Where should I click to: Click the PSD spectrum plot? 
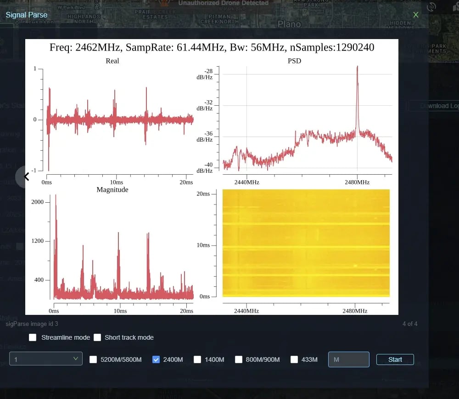pos(307,119)
